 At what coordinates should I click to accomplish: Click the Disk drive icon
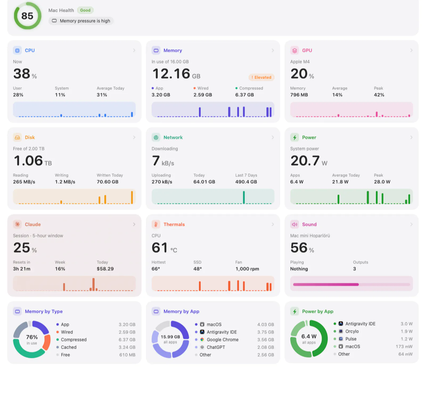pos(17,137)
